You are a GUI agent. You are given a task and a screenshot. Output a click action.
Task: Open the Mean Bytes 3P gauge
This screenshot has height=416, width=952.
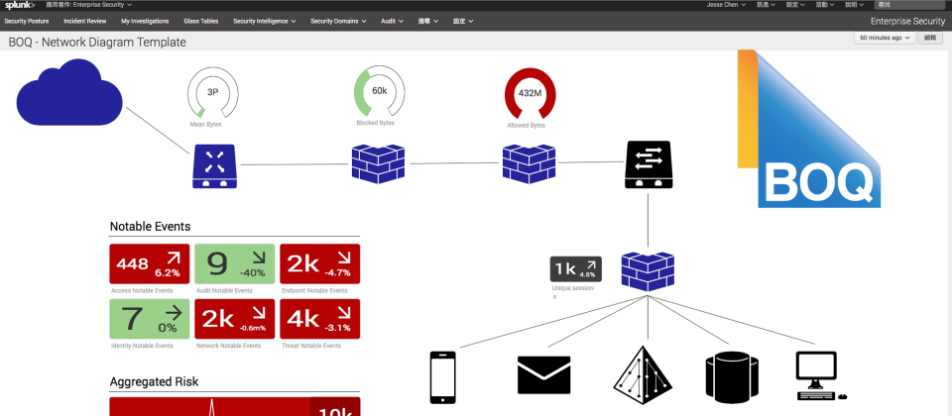(x=212, y=93)
